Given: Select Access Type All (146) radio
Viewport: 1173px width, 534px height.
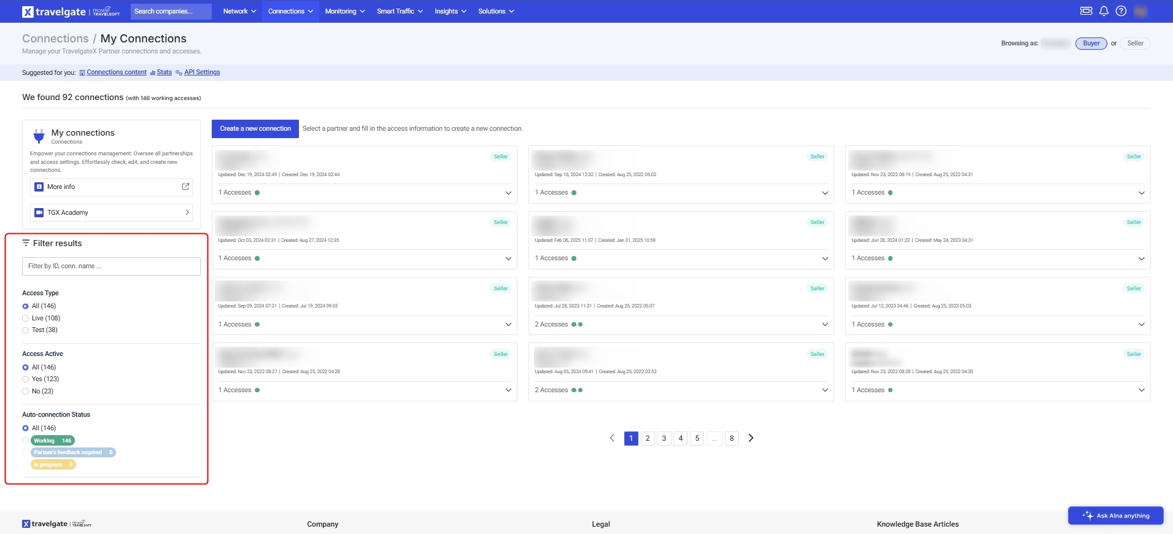Looking at the screenshot, I should coord(25,306).
